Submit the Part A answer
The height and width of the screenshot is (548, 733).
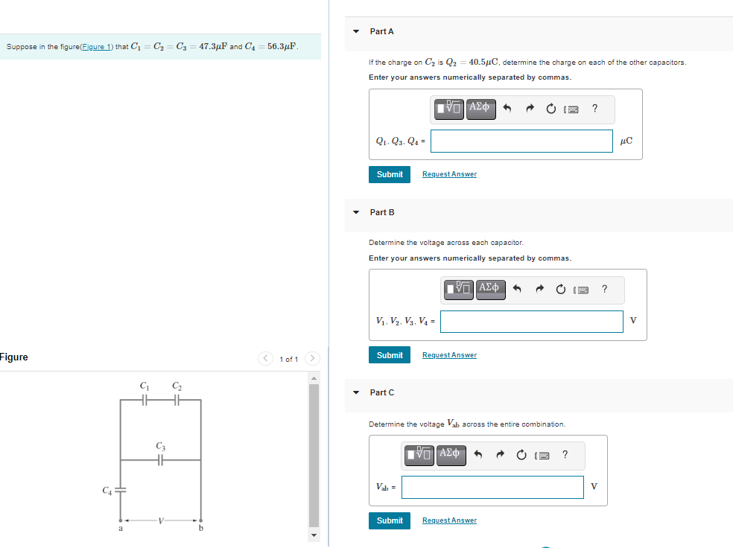coord(389,173)
